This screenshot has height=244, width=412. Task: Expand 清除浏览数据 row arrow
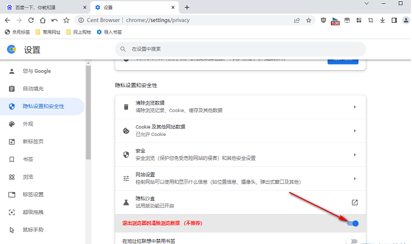tap(355, 107)
